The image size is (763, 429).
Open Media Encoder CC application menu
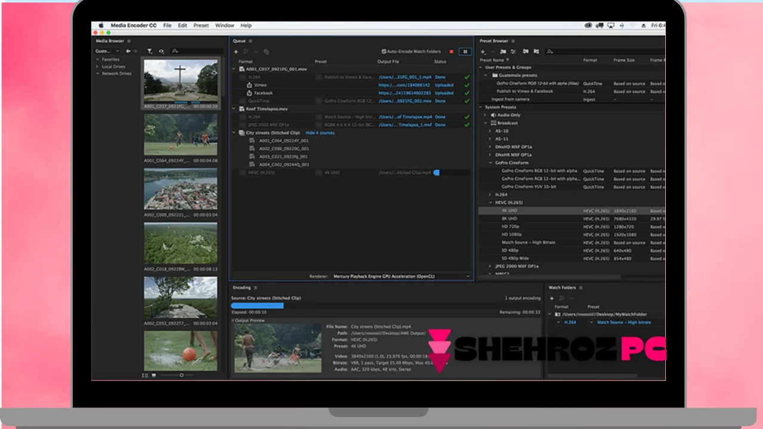tap(135, 26)
